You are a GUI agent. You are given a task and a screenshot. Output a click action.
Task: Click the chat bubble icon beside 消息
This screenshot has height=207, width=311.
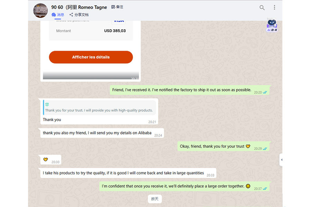(54, 14)
